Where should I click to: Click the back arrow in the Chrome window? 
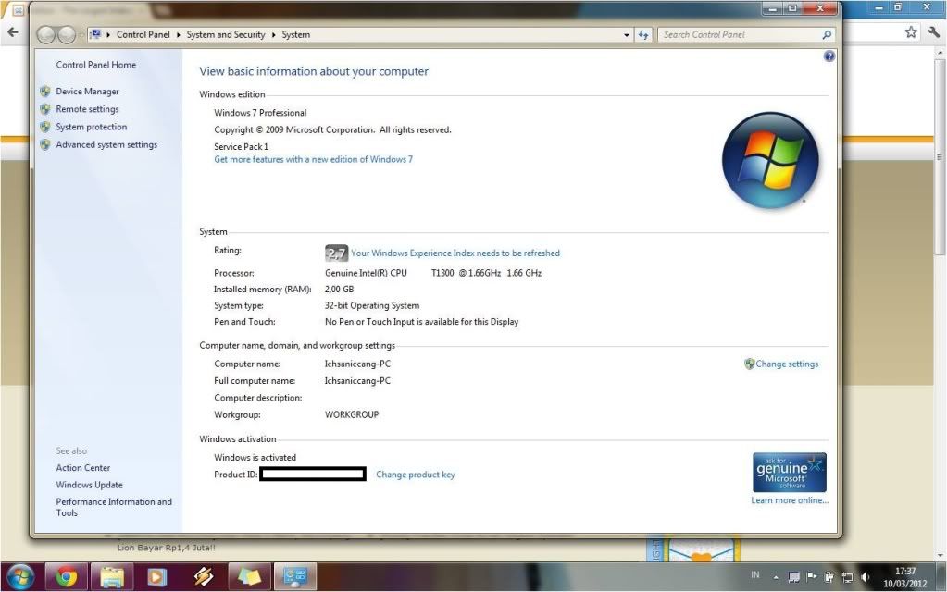[13, 32]
